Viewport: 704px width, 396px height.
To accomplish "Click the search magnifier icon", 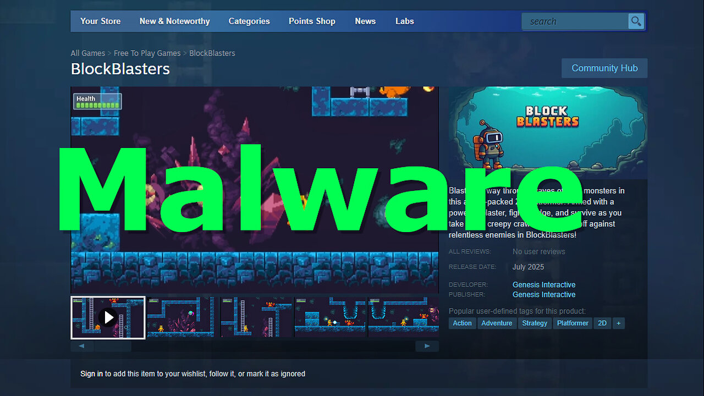I will click(636, 21).
